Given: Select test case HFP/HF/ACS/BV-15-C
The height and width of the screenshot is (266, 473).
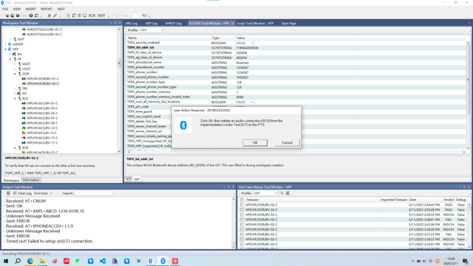Looking at the screenshot, I should pyautogui.click(x=42, y=138).
